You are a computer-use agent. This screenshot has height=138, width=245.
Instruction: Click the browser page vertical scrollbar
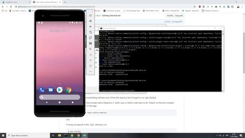(244, 53)
